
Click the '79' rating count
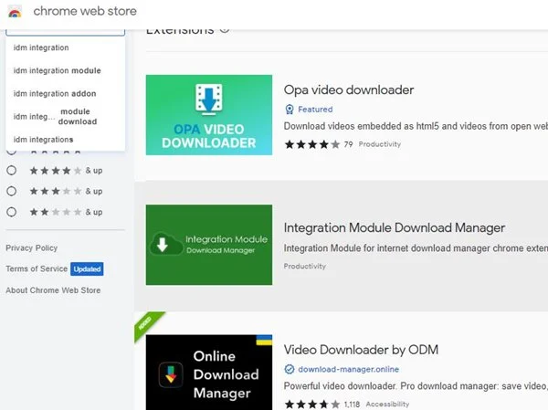tap(349, 144)
